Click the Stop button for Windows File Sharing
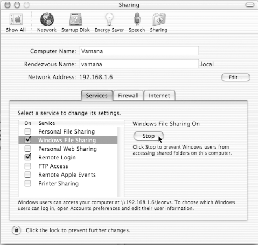 (x=149, y=136)
